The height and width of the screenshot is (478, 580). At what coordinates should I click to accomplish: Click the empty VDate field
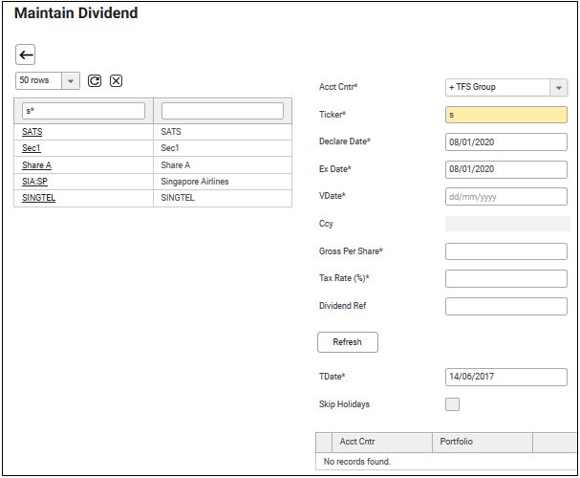(x=505, y=197)
